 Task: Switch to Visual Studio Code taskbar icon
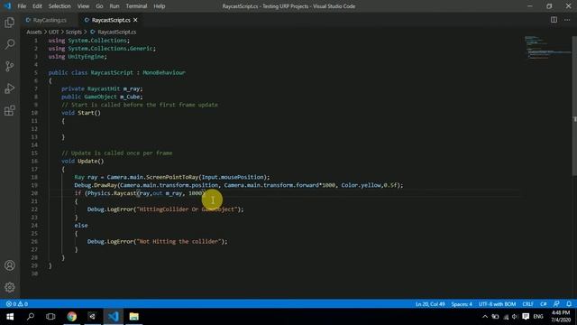[x=114, y=317]
